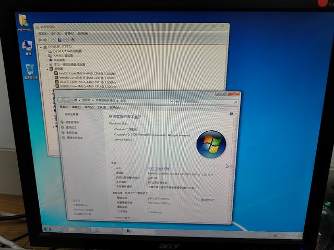Click the Control Panel search box

click(x=214, y=100)
